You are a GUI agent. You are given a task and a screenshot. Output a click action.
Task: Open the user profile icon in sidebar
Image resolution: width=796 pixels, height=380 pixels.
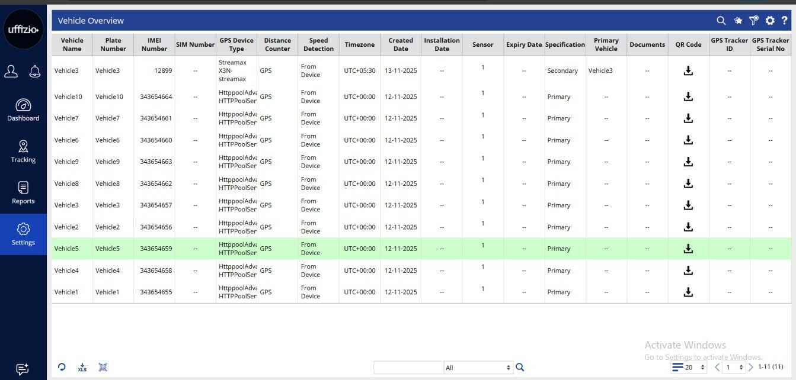[x=11, y=71]
